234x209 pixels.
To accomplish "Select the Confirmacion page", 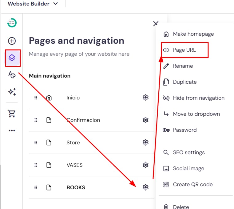I will (x=83, y=120).
